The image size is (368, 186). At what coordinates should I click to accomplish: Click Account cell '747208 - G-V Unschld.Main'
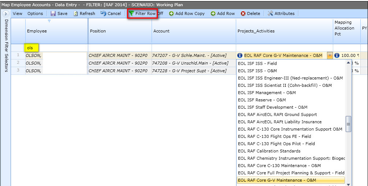click(194, 63)
